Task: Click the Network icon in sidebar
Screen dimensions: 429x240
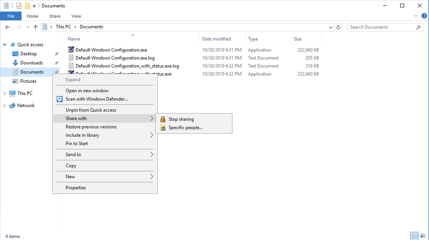Action: (12, 106)
